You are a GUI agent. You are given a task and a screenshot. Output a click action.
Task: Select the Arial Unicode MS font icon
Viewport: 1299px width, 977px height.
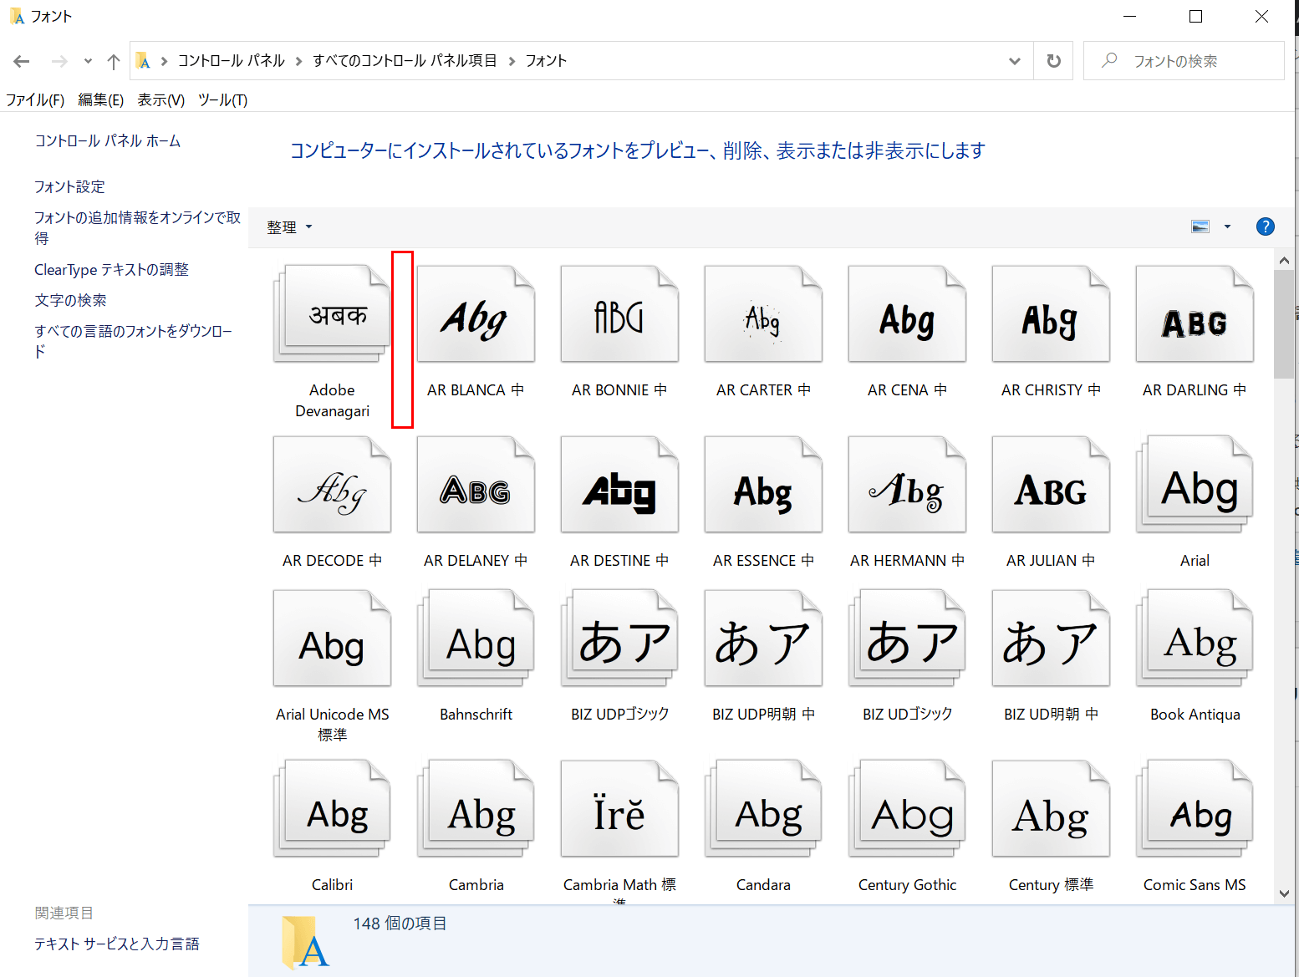pyautogui.click(x=332, y=639)
